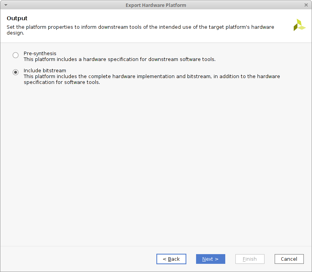Click the bold Output heading
The height and width of the screenshot is (272, 312).
pos(17,18)
